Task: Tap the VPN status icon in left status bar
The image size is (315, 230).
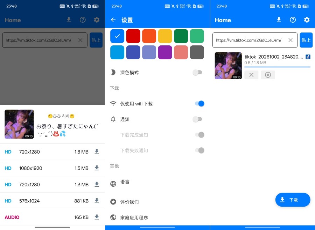Action: 62,6
